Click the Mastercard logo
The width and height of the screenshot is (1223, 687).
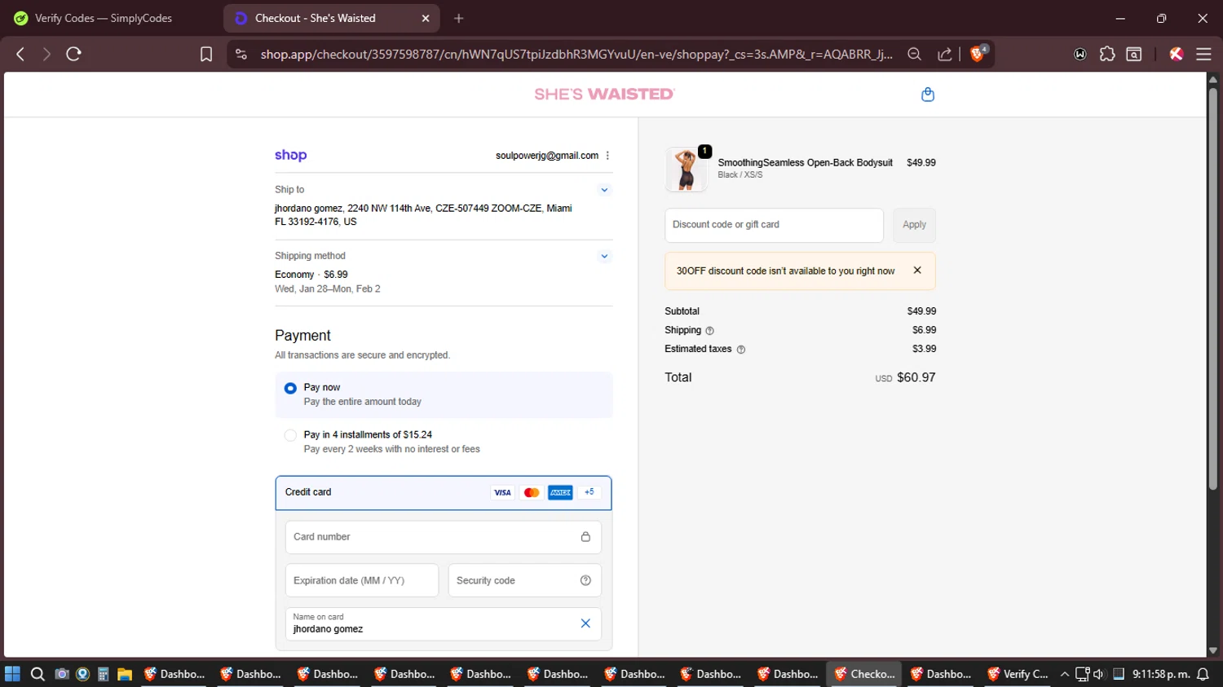[x=532, y=492]
